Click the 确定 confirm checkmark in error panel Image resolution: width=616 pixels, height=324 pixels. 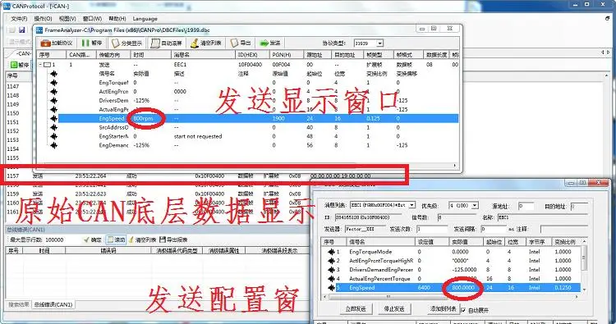click(93, 240)
